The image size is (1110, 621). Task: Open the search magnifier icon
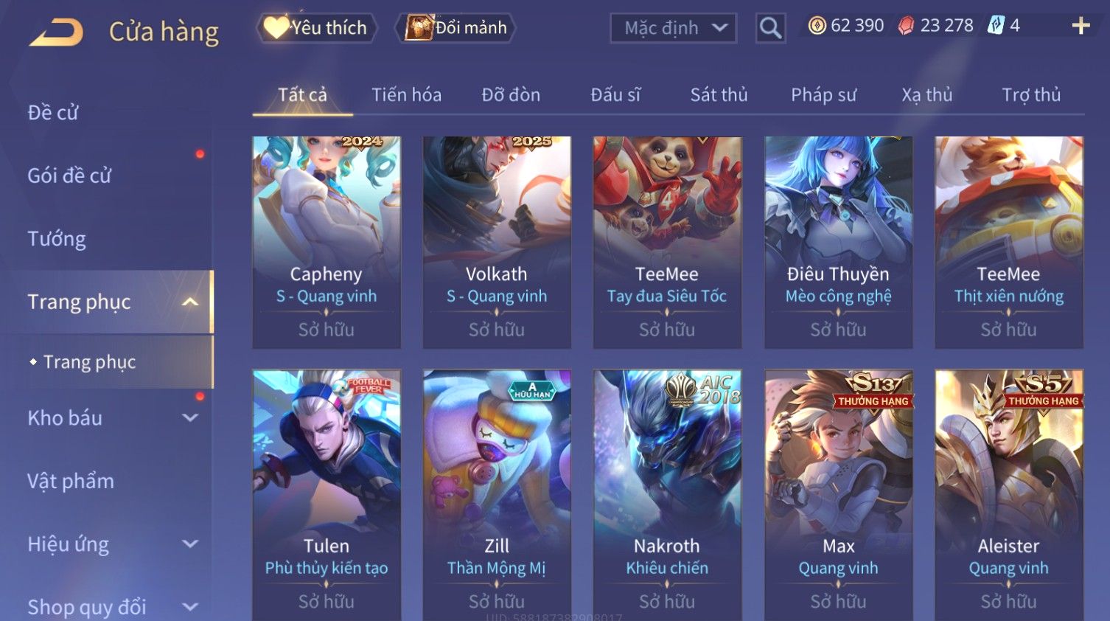tap(770, 28)
